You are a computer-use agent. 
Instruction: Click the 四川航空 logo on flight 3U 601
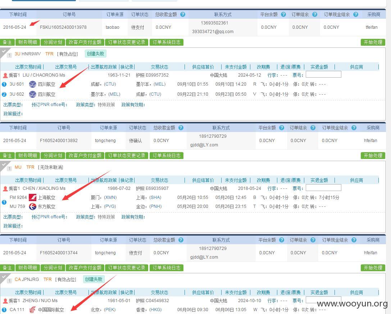point(32,84)
